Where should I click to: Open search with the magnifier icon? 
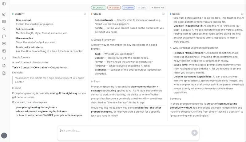click(4, 29)
